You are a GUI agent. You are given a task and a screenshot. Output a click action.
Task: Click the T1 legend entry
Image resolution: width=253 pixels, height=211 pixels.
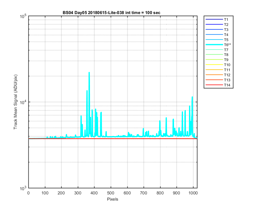pyautogui.click(x=217, y=19)
